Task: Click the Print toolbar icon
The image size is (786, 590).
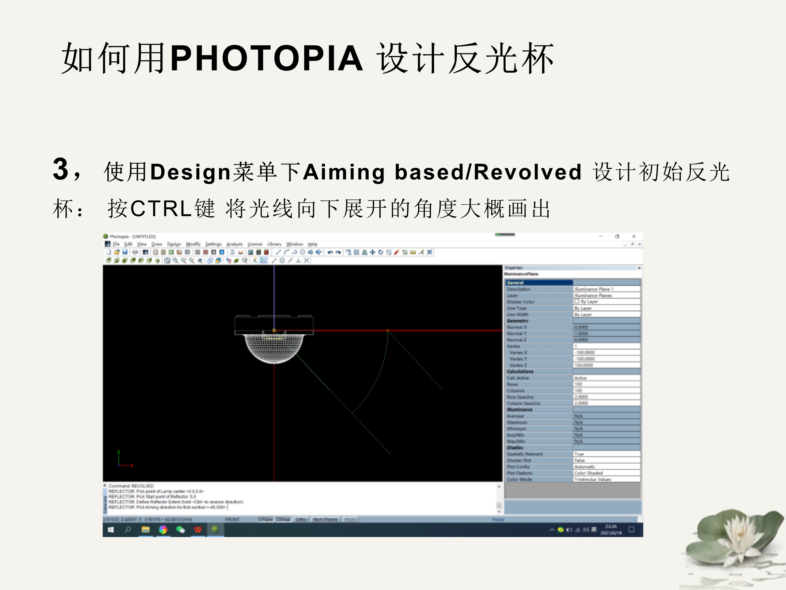Action: click(135, 252)
